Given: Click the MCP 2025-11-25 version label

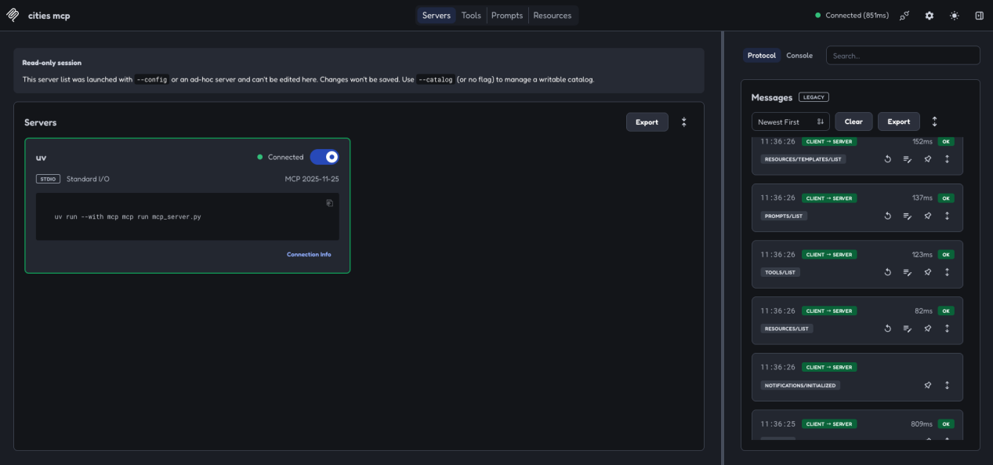Looking at the screenshot, I should [x=312, y=179].
